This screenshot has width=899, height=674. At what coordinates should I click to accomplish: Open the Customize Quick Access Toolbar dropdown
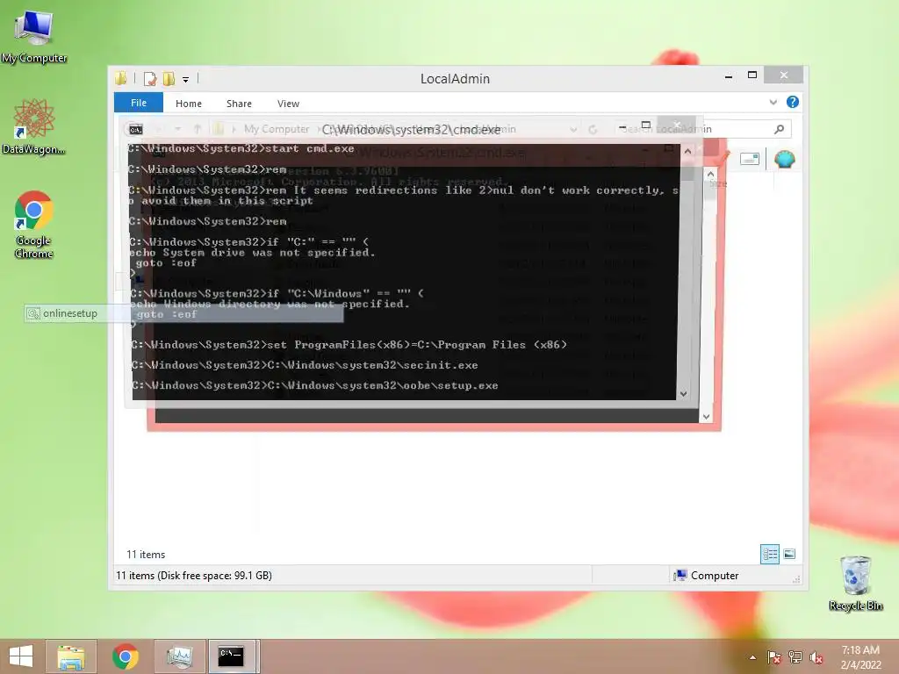tap(186, 80)
